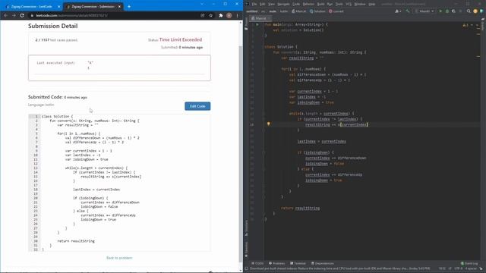Click the leetcode.com address bar

tap(115, 15)
